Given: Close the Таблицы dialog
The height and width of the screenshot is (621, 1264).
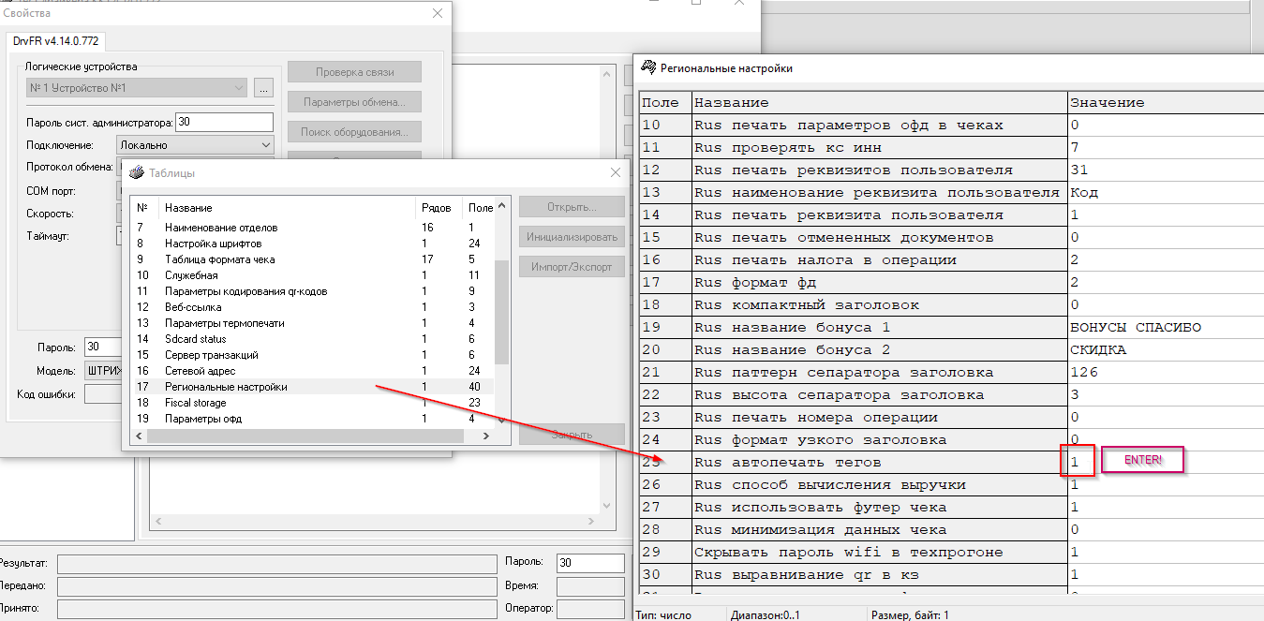Looking at the screenshot, I should [616, 173].
